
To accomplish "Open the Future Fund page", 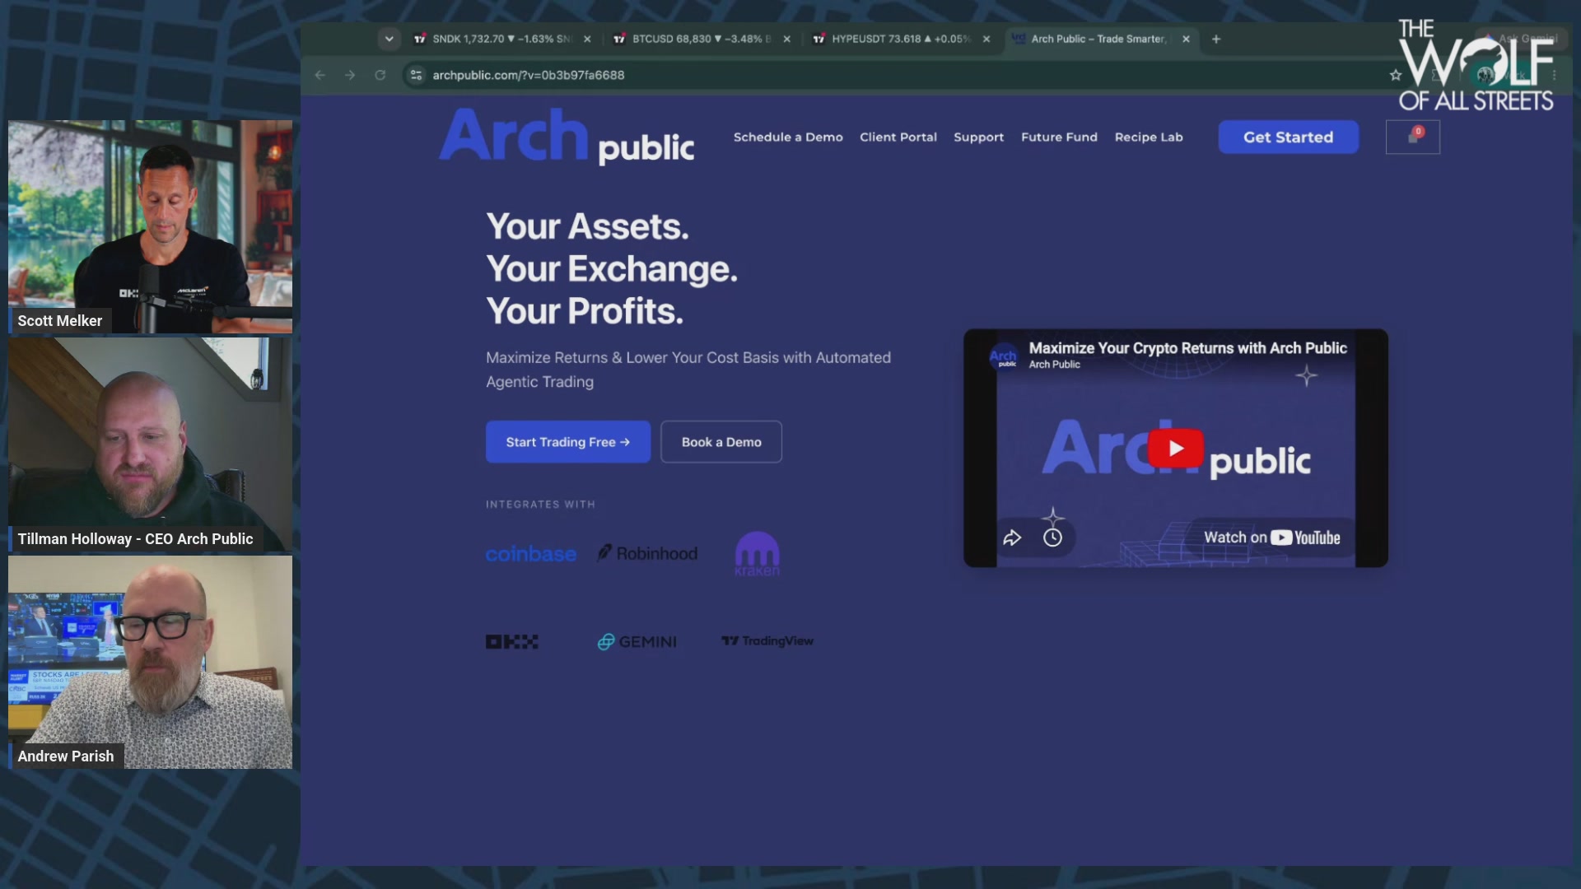I will pos(1059,137).
